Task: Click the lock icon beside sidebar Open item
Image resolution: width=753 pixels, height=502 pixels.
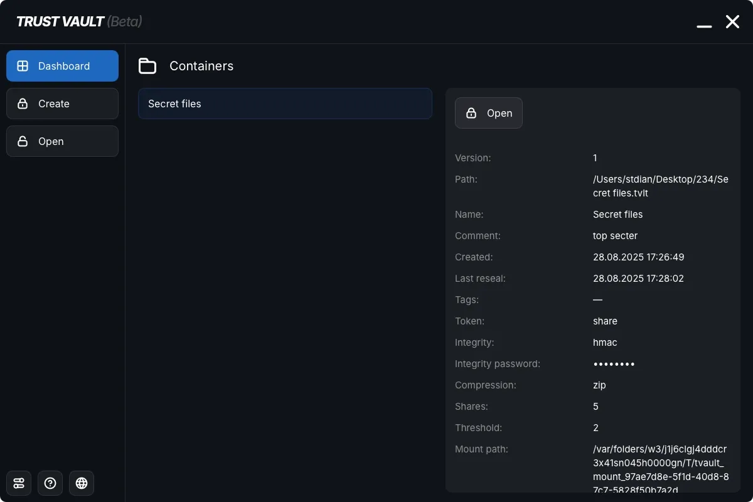Action: click(23, 141)
